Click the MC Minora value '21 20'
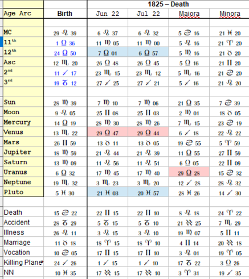The image size is (249, 279). [230, 33]
